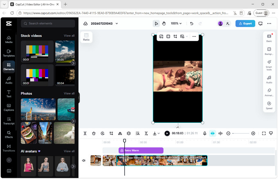Select the 00:20 mountain stock video

pos(65,52)
